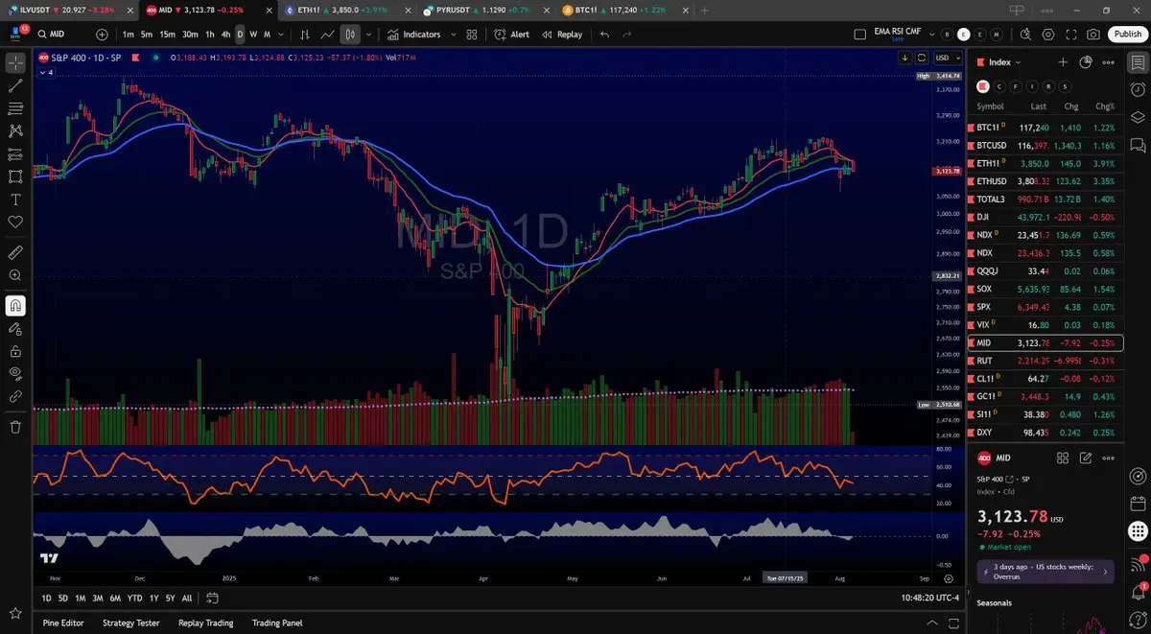The image size is (1151, 634).
Task: Open the forecasting and measurement tools
Action: click(15, 154)
